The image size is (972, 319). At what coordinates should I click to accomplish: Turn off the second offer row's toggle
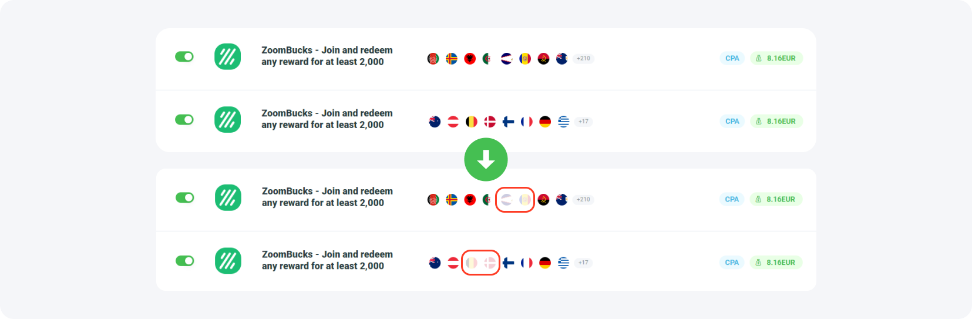pos(184,119)
